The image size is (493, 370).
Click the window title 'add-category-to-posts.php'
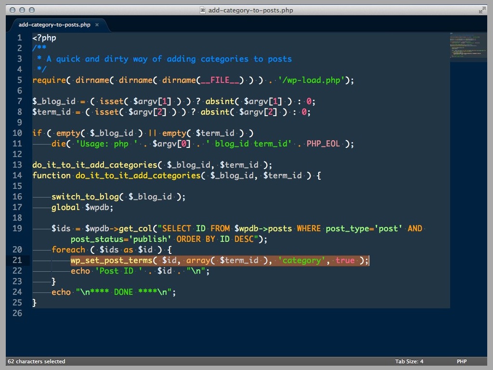coord(250,10)
